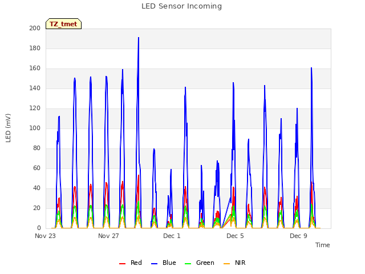Screen dimensions: 365x274
Task: Click the Dec 5 x-axis label
Action: pyautogui.click(x=235, y=236)
